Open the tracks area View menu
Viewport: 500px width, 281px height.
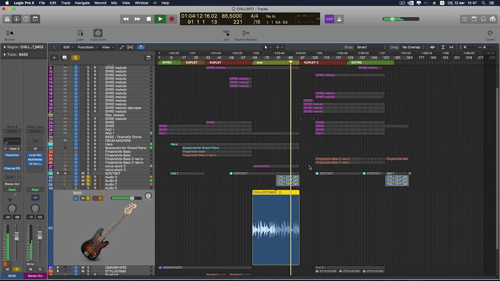click(x=107, y=47)
